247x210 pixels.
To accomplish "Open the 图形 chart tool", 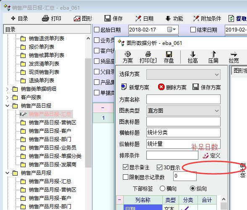I will (x=83, y=18).
